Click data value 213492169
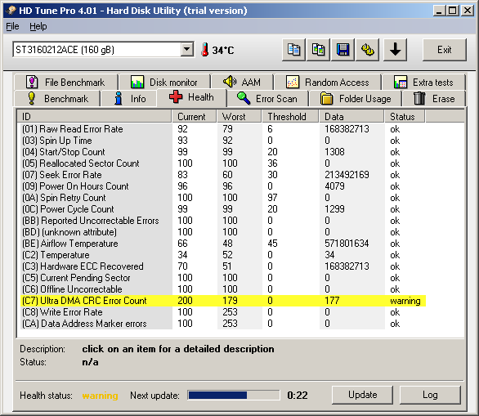This screenshot has height=416, width=479. point(347,175)
